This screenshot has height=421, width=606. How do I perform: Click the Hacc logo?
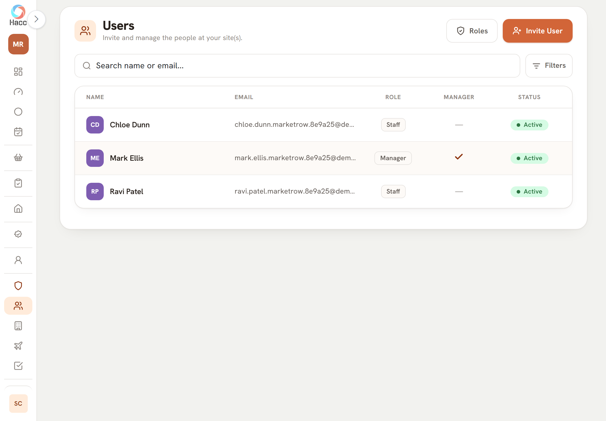(x=18, y=15)
